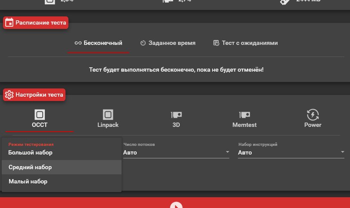
Task: Click the CPU chip icon above OCCT
Action: coord(40,115)
